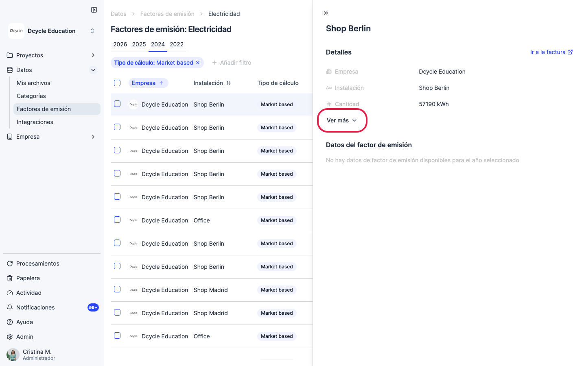Toggle the select-all checkbox in table header

(x=117, y=83)
